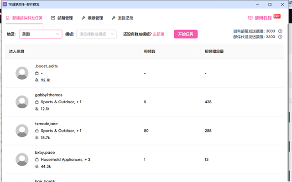Click video count 1 for bxby.paoo

pyautogui.click(x=145, y=159)
